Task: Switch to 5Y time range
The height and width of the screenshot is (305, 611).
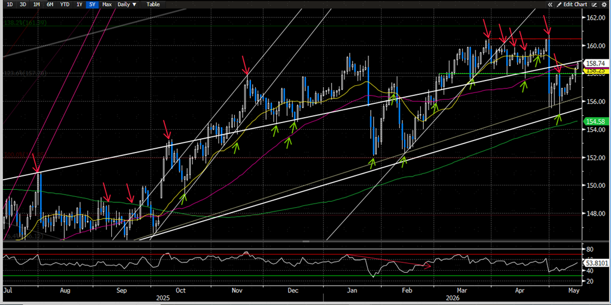Action: pos(92,4)
